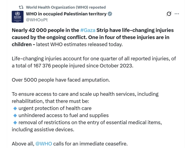
Task: Click the repost arrows icon above the tweet
Action: click(21, 7)
